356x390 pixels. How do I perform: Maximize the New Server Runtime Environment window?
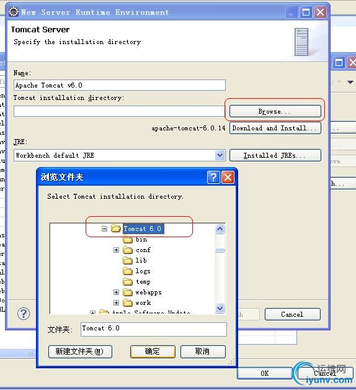306,12
